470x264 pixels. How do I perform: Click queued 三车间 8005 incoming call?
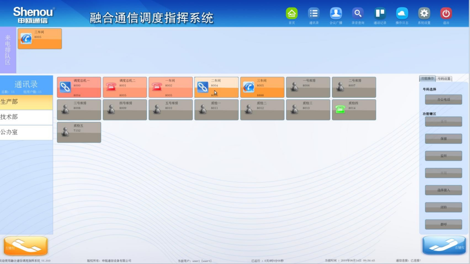pos(40,39)
